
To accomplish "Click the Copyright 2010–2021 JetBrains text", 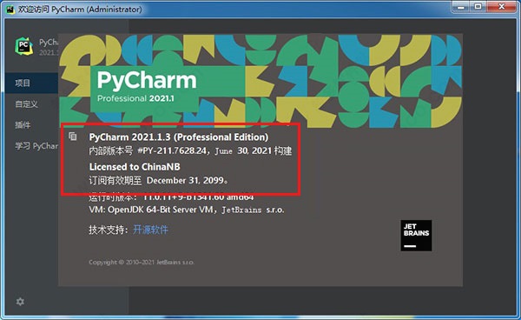I will pos(142,262).
